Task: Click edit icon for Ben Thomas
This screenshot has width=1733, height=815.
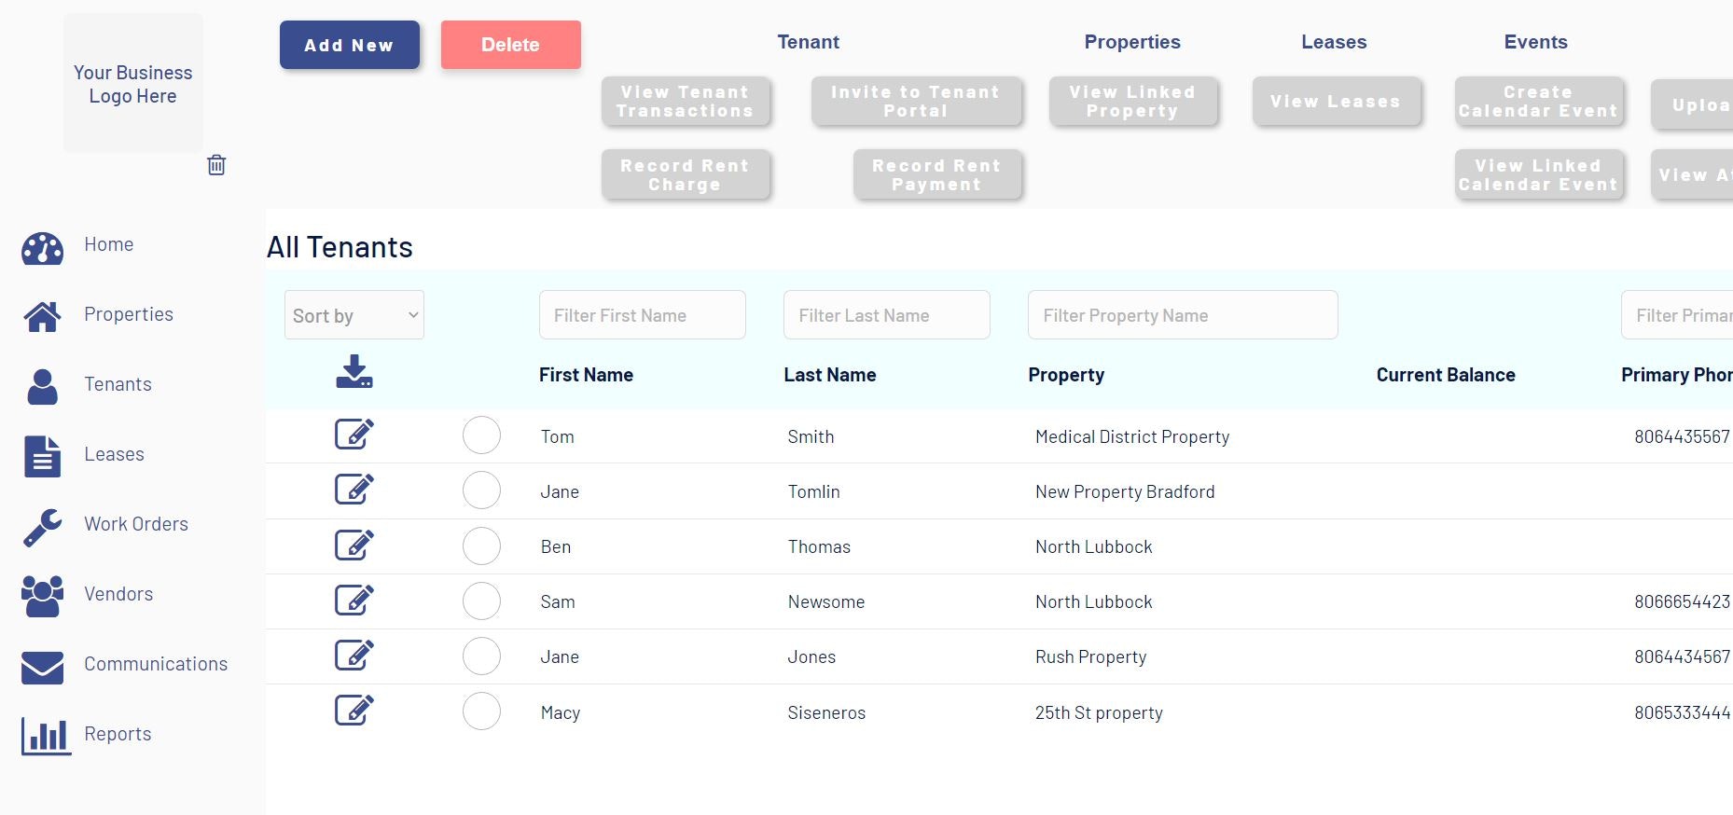Action: (x=354, y=544)
